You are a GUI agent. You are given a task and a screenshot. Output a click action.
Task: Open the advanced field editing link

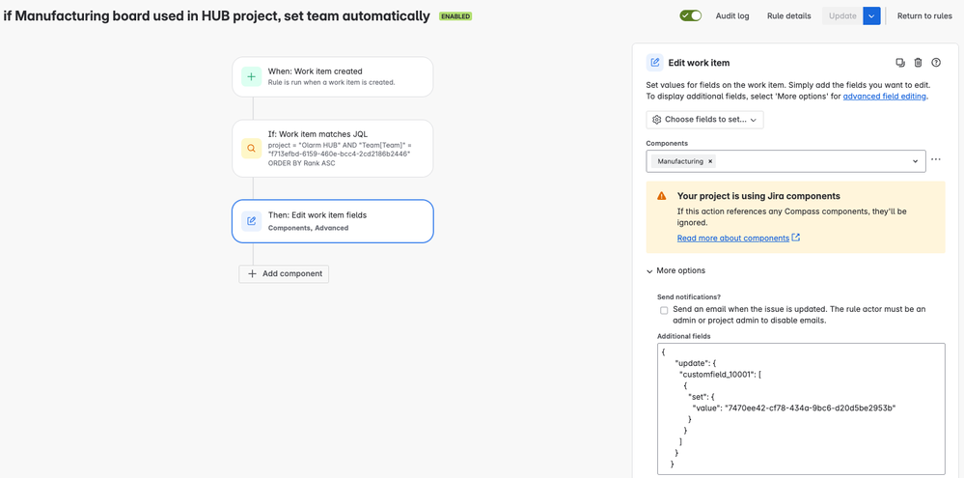pos(884,96)
